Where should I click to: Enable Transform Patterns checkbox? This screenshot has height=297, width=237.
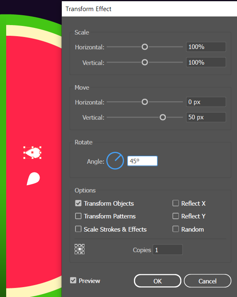(78, 216)
